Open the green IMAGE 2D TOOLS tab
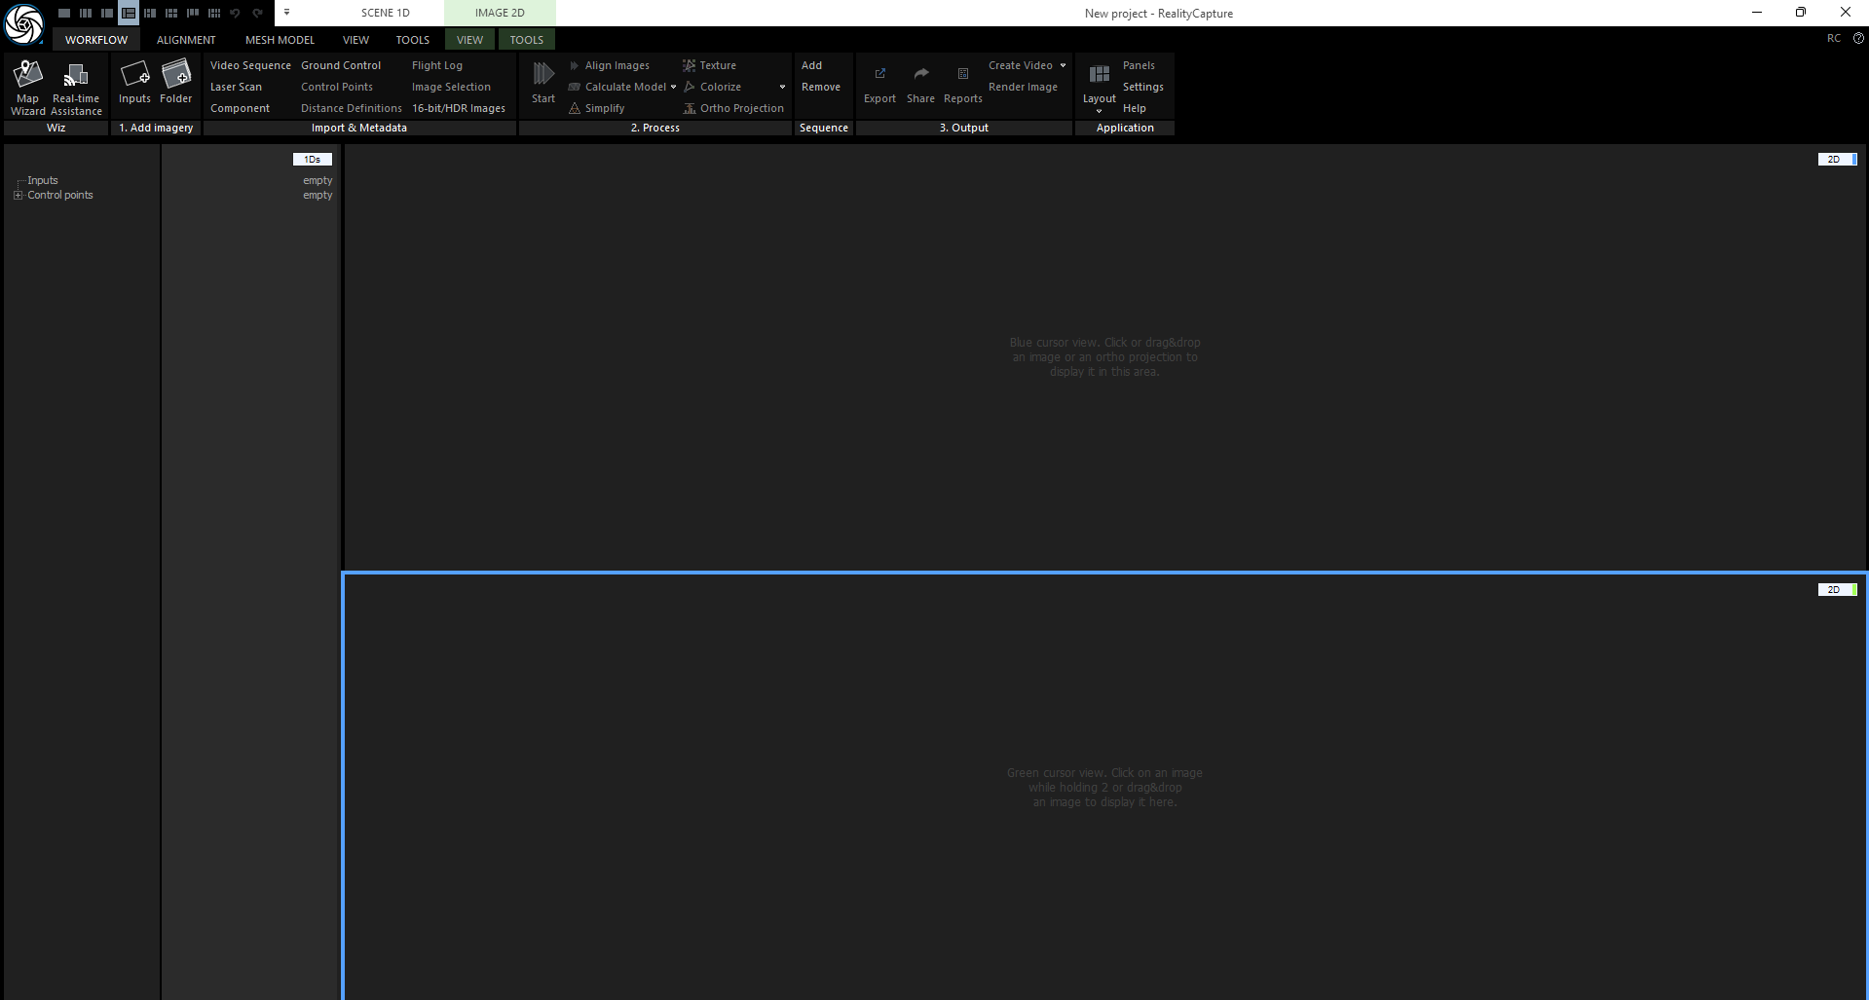 point(526,40)
